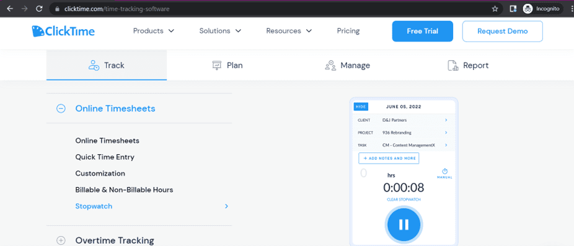Click the chevron on Project row
Viewport: 574px width, 246px height.
tap(446, 133)
